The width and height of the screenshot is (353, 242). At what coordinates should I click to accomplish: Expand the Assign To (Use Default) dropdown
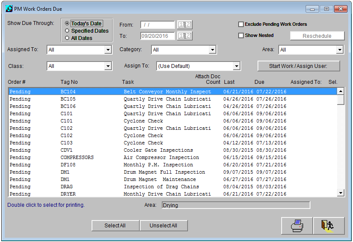click(236, 66)
